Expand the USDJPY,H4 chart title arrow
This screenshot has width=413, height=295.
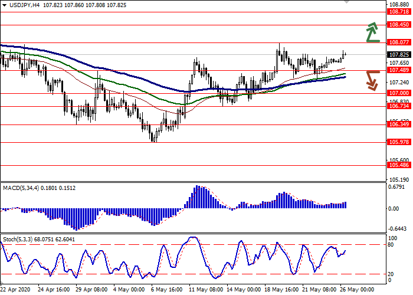coord(4,5)
